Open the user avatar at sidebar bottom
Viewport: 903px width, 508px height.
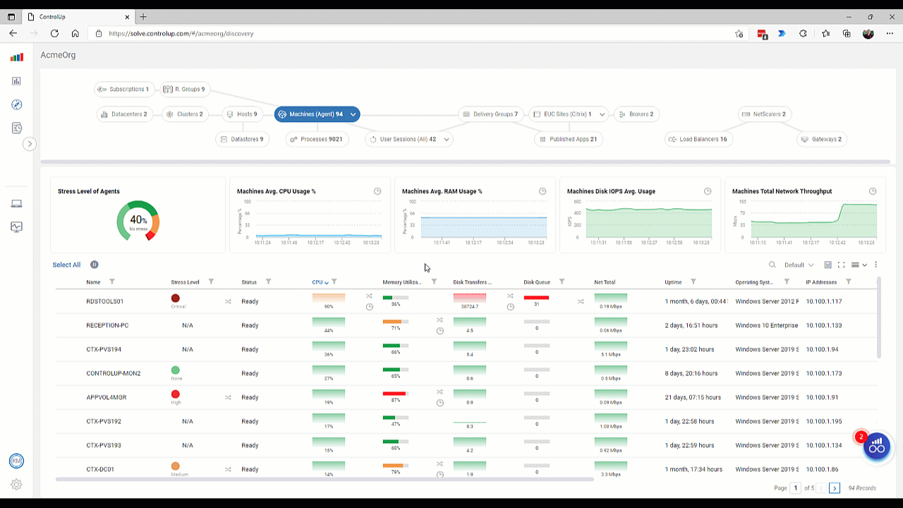(x=16, y=461)
